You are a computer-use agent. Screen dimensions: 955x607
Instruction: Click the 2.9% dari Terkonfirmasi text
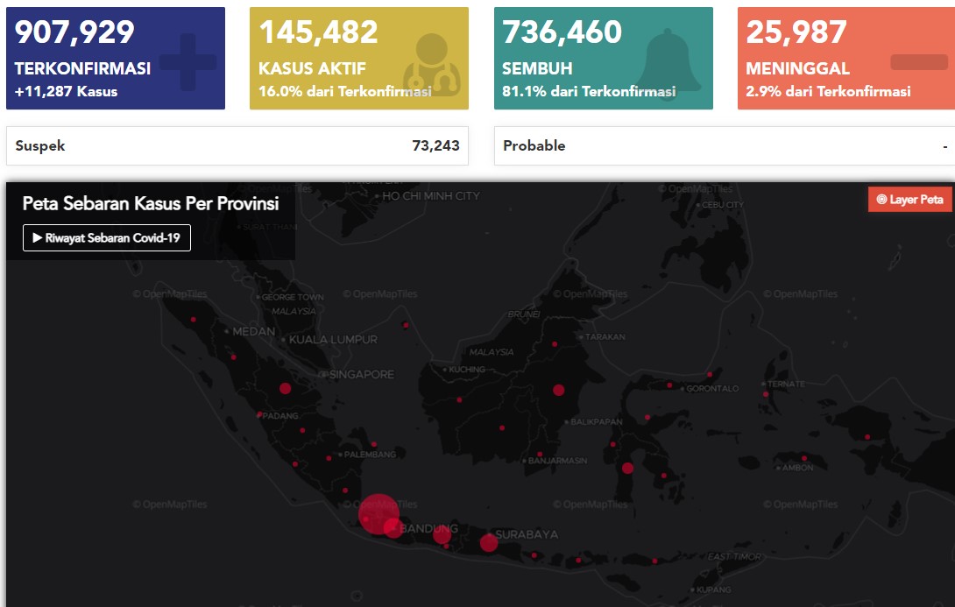pyautogui.click(x=828, y=91)
